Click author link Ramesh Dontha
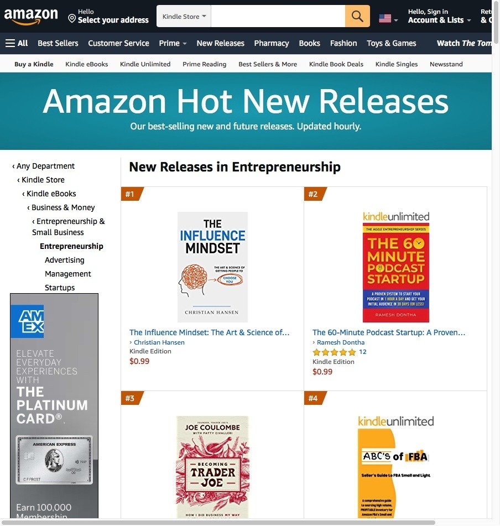500x526 pixels. tap(341, 342)
